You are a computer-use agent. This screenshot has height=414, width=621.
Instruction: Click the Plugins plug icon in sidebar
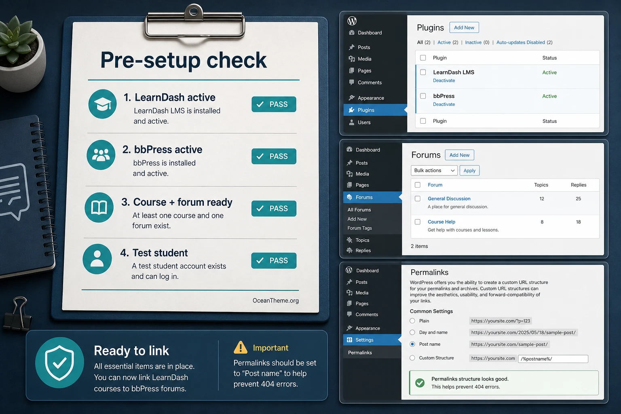(x=351, y=110)
